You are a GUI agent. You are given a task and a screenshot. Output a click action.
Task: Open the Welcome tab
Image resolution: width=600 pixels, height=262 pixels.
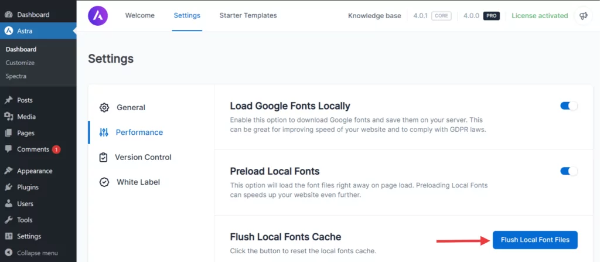140,16
